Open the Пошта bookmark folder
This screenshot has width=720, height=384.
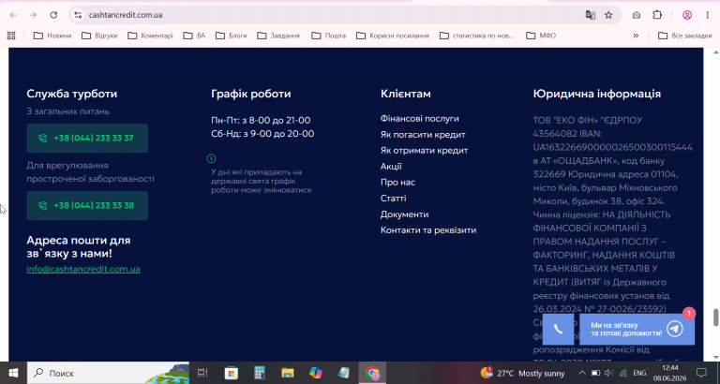point(329,36)
